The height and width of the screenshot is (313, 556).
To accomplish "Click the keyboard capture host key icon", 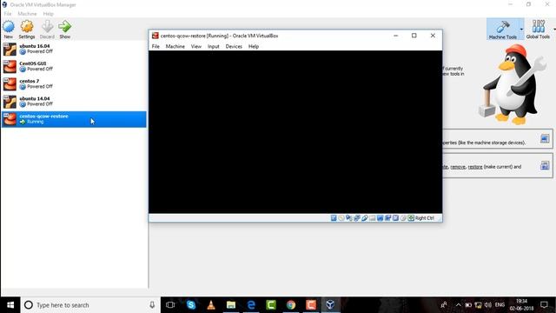I will point(411,218).
